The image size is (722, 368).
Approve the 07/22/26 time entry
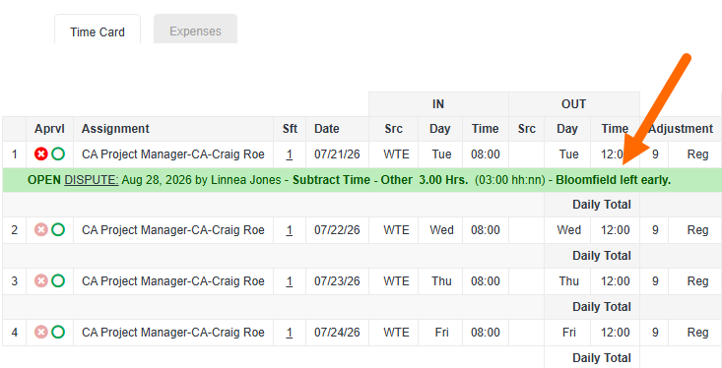[58, 229]
